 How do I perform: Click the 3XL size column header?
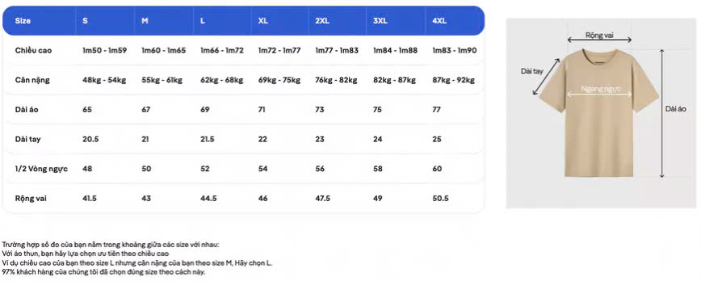pyautogui.click(x=380, y=21)
